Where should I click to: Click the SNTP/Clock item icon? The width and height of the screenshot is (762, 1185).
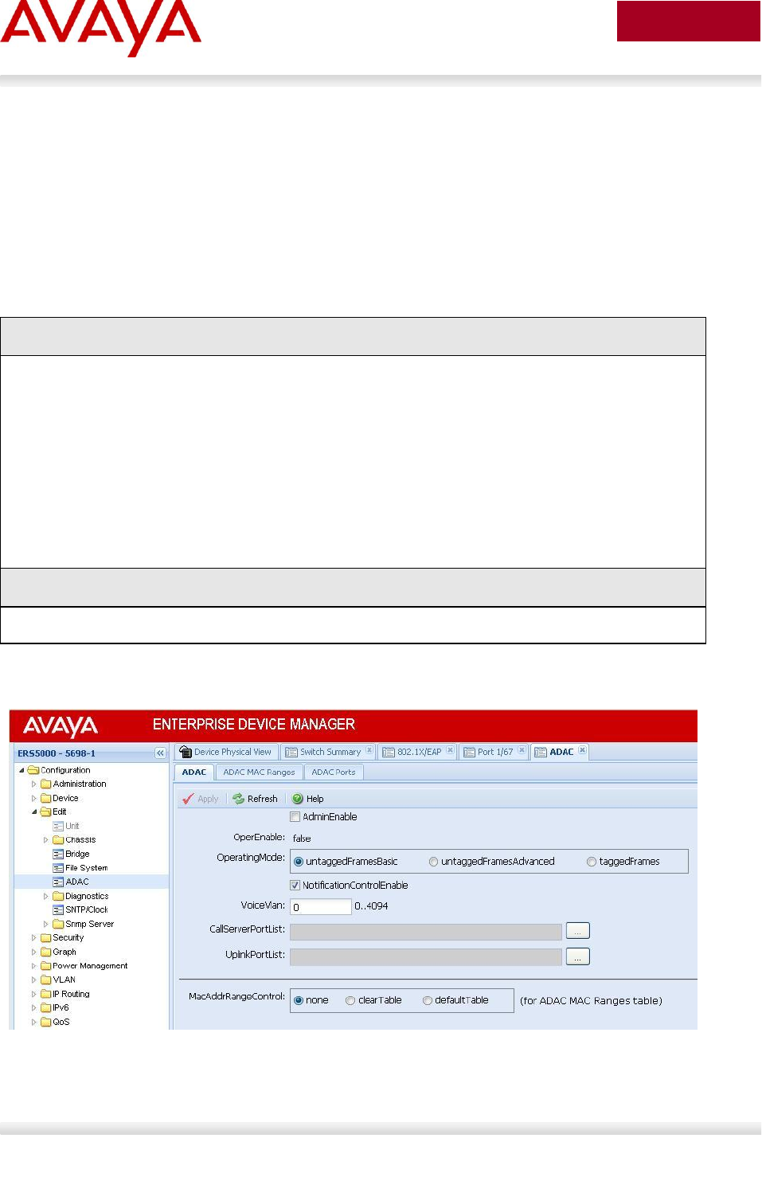(58, 909)
